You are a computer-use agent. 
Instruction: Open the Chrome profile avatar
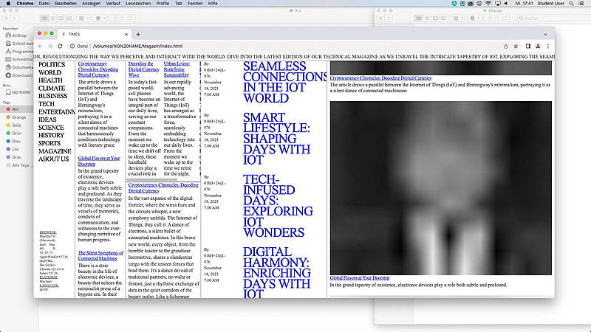[x=538, y=46]
